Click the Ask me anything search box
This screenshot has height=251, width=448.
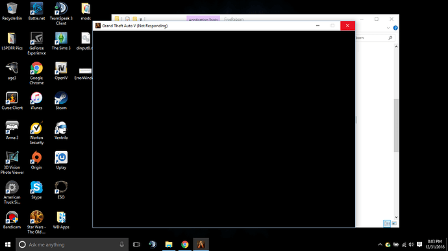click(x=72, y=245)
